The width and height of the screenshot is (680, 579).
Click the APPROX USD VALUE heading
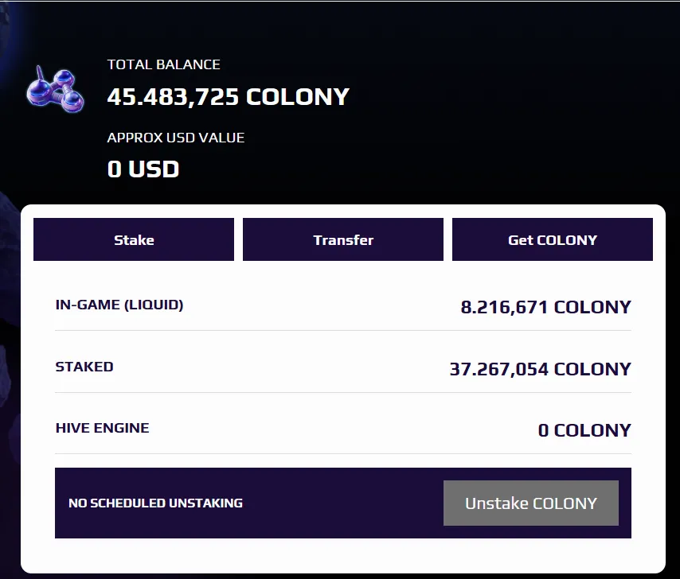pyautogui.click(x=176, y=138)
